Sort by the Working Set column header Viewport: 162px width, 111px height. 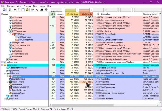pyautogui.click(x=86, y=14)
